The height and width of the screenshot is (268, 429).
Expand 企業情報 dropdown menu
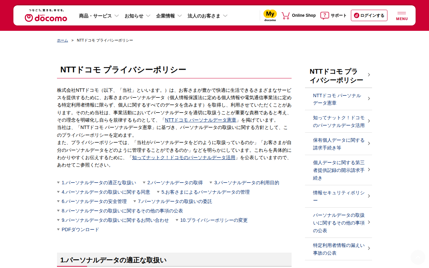click(180, 16)
